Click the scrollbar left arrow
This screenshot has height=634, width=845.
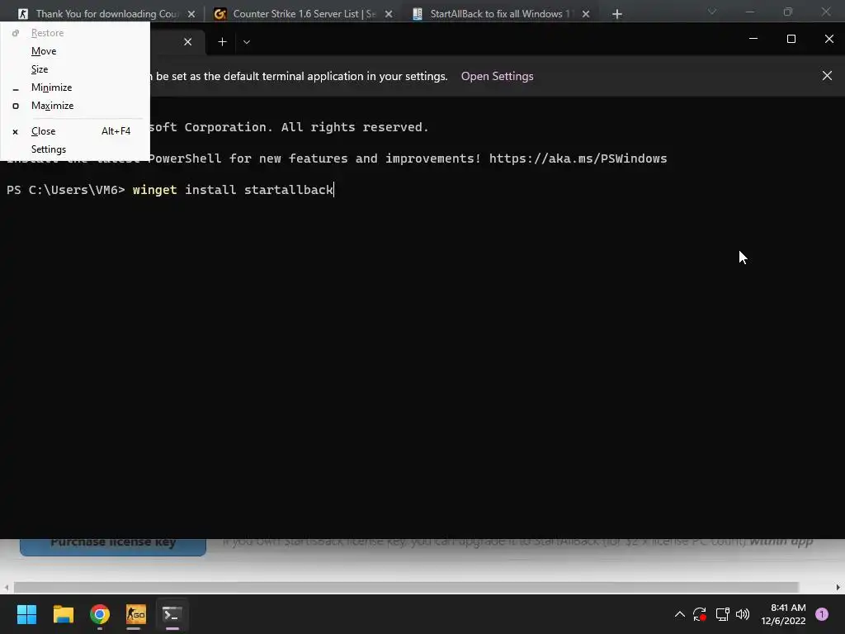(x=7, y=587)
